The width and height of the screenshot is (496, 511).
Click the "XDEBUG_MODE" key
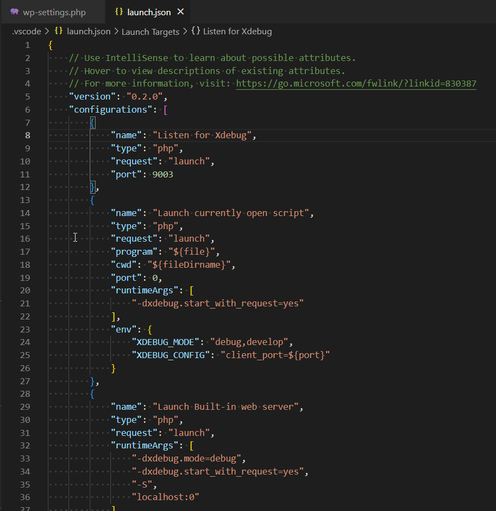click(165, 342)
